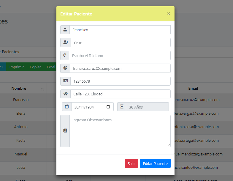Sort the table by Nombre column arrows
The image size is (233, 181).
[43, 89]
